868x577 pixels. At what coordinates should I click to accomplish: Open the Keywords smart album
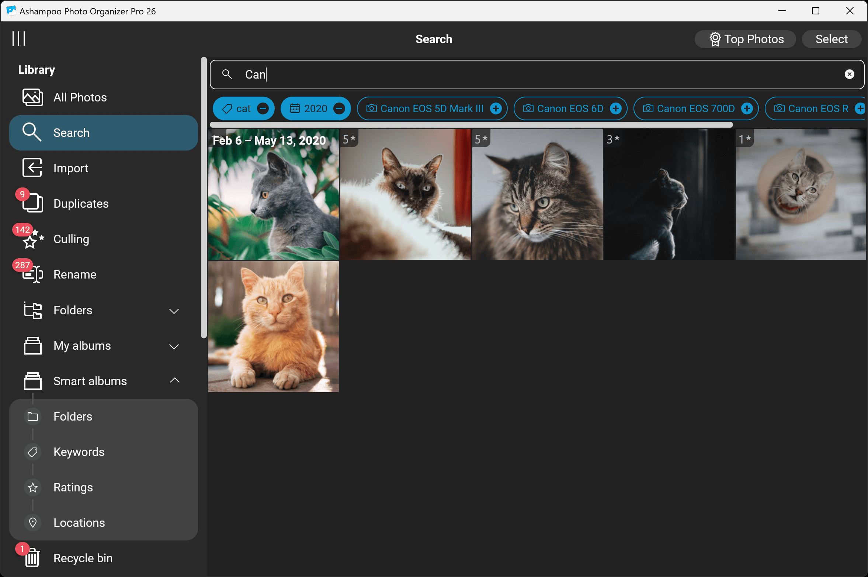click(79, 452)
